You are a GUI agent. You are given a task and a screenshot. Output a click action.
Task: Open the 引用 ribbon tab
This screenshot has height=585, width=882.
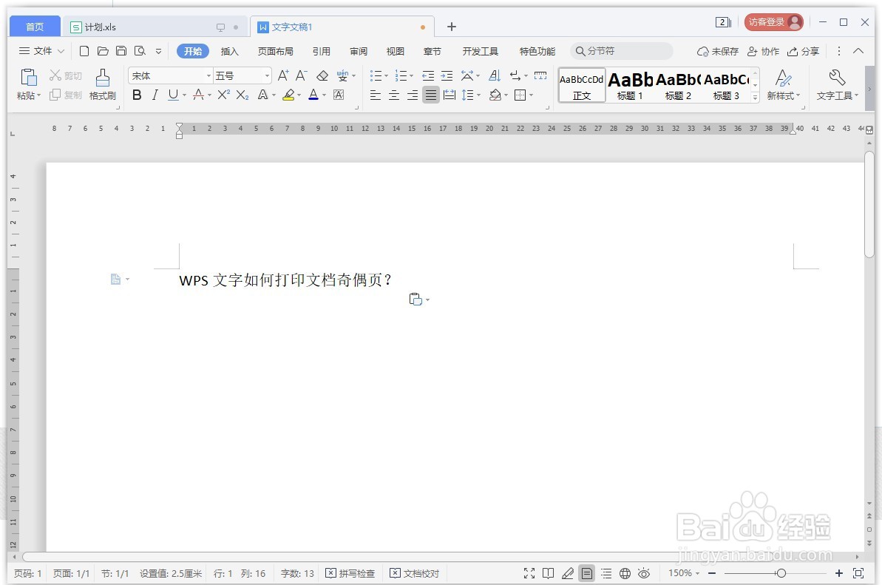click(321, 51)
